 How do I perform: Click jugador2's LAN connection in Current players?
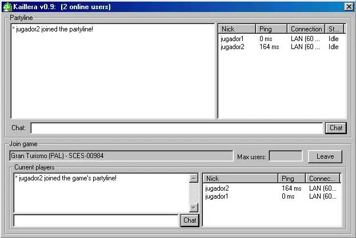323,188
